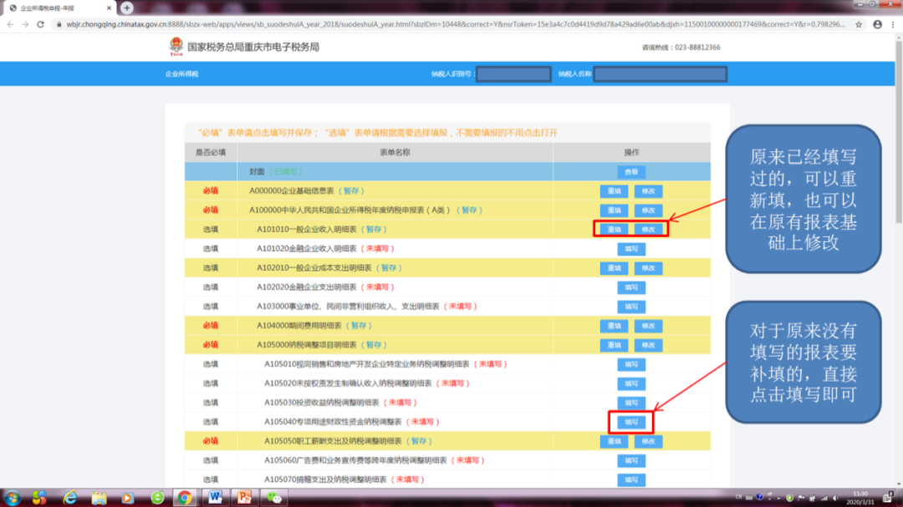Click 重填 for A104000期间费用明细表
This screenshot has height=507, width=903.
tap(614, 326)
